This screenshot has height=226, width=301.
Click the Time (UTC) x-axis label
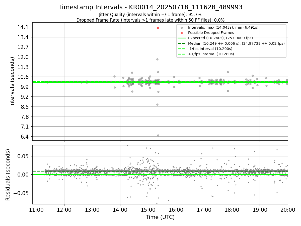coord(160,217)
